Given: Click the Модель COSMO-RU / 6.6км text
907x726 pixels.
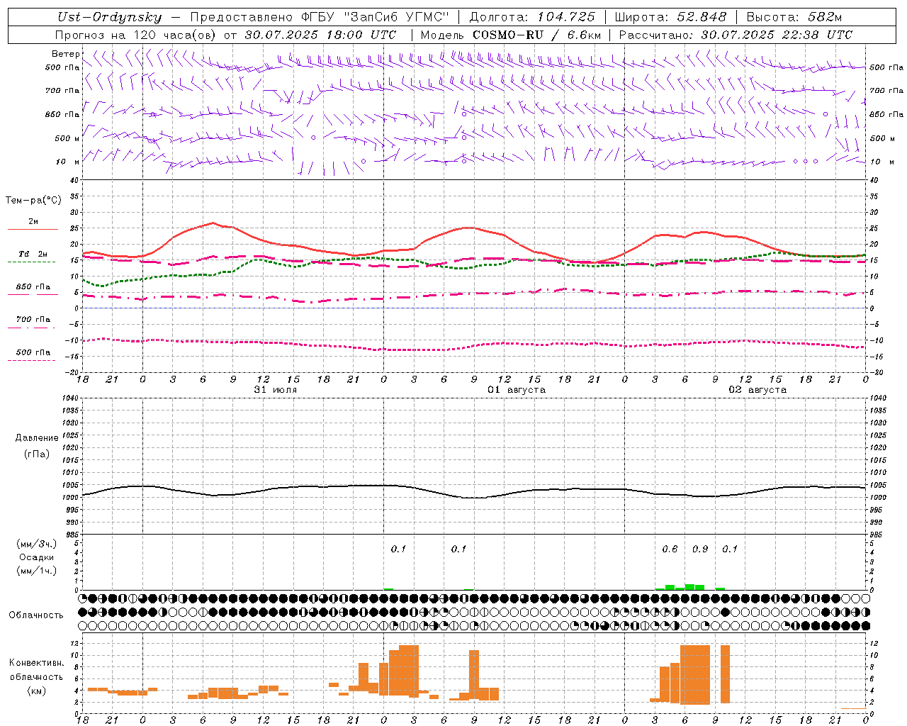Looking at the screenshot, I should point(511,35).
